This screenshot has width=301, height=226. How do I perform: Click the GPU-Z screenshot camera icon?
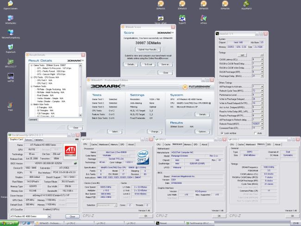pos(77,139)
